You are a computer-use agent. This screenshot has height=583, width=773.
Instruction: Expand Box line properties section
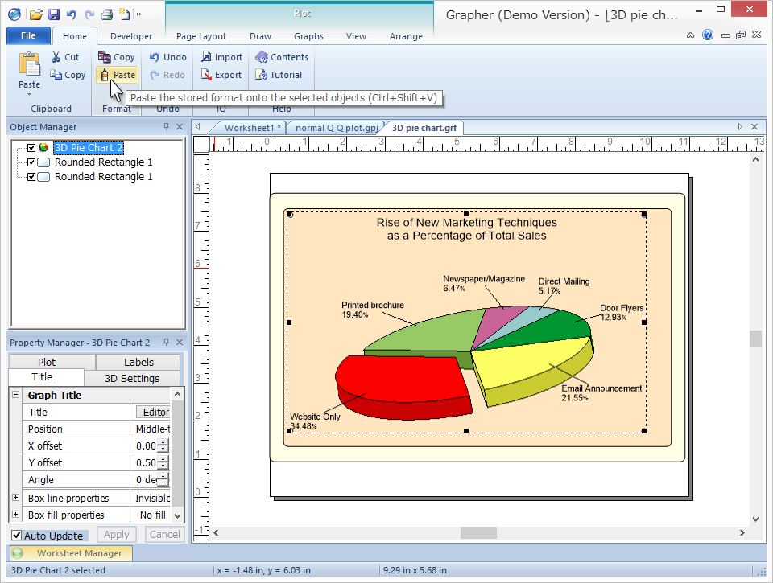(x=15, y=498)
